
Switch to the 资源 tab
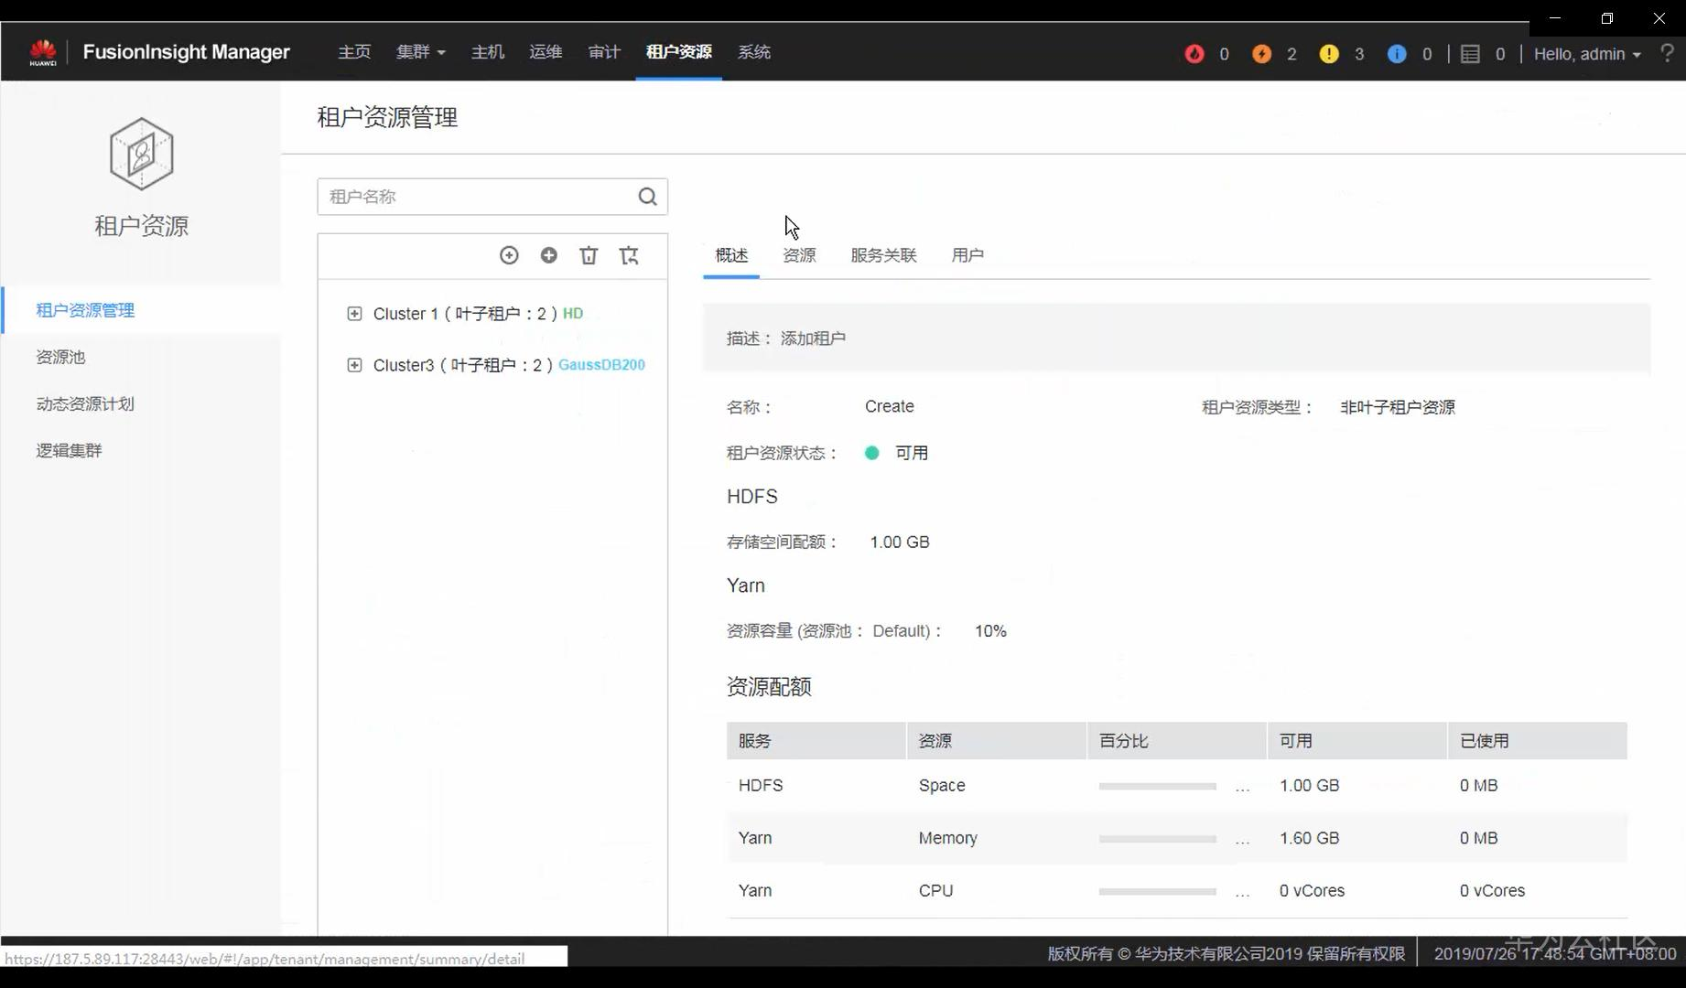pos(799,255)
